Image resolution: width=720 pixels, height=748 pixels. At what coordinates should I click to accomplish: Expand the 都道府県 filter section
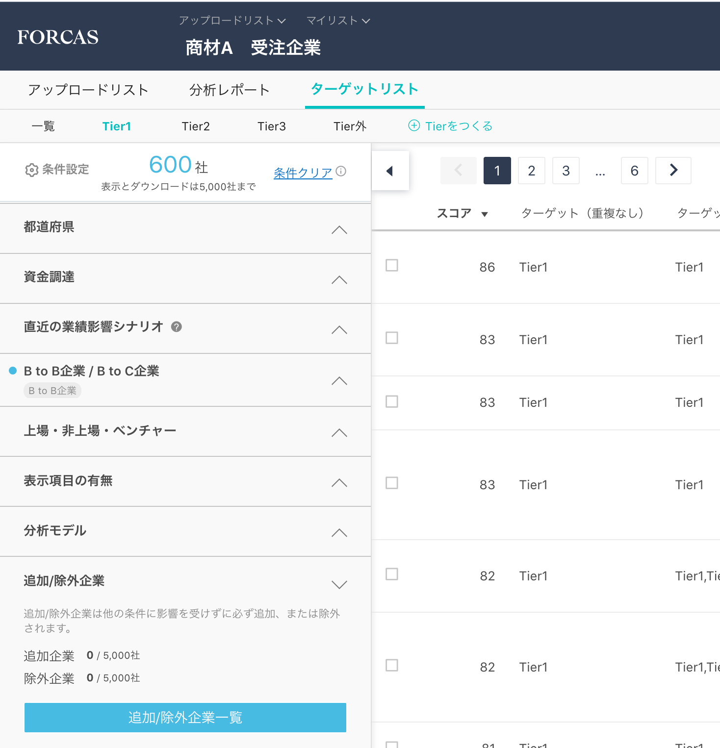(339, 230)
